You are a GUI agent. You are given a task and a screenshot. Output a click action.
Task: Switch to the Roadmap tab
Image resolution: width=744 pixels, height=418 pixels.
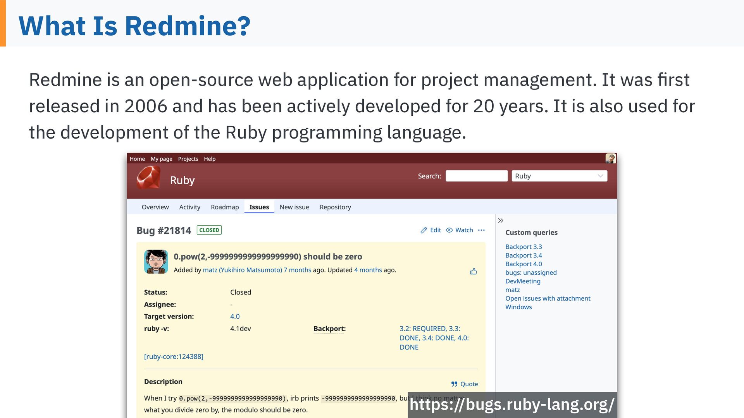tap(225, 207)
